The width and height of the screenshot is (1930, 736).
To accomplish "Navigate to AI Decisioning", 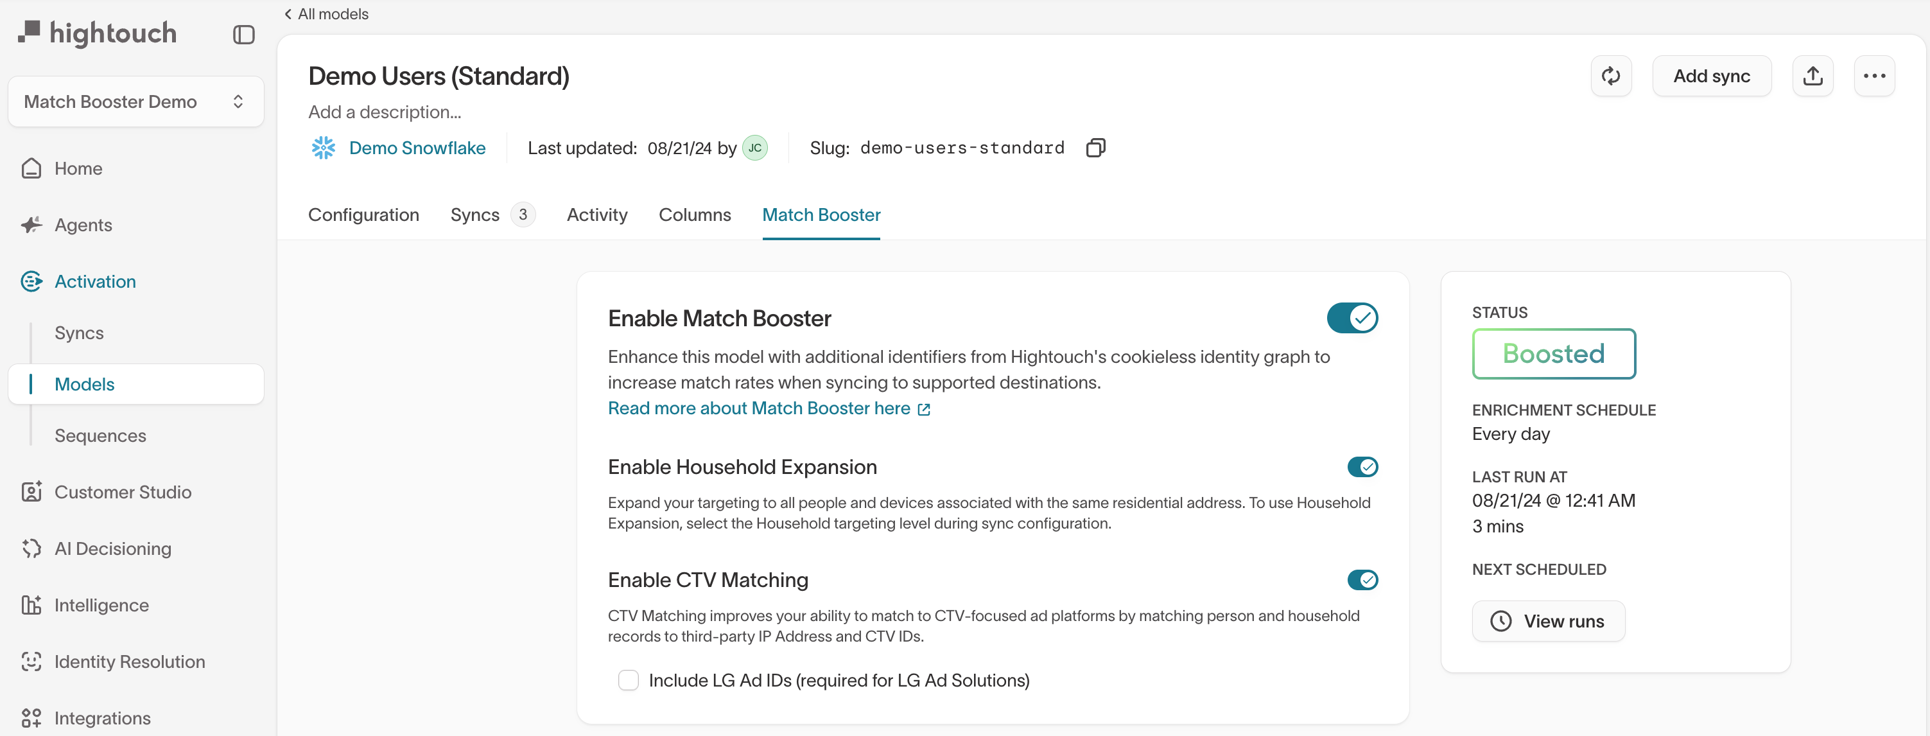I will tap(113, 548).
